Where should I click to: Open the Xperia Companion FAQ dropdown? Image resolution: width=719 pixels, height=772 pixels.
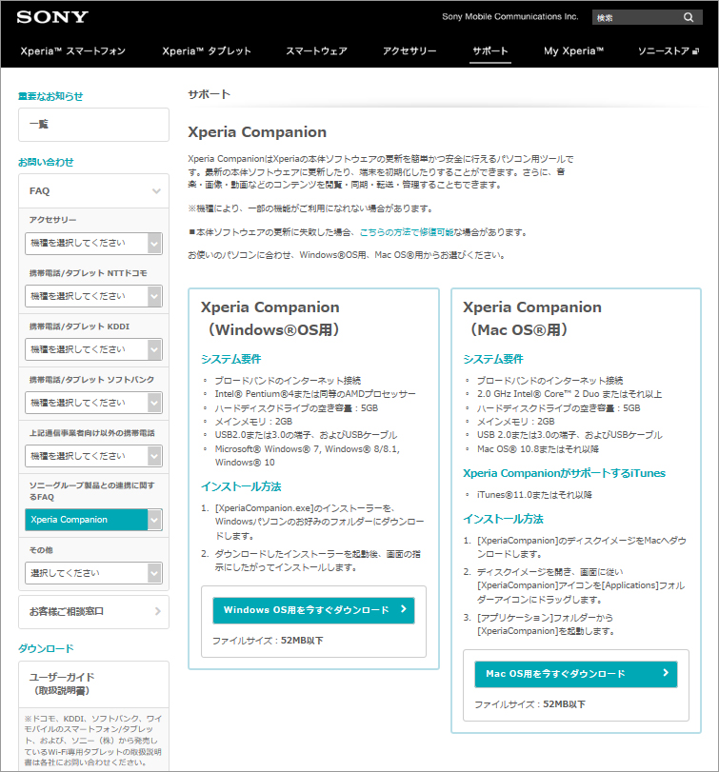(93, 520)
